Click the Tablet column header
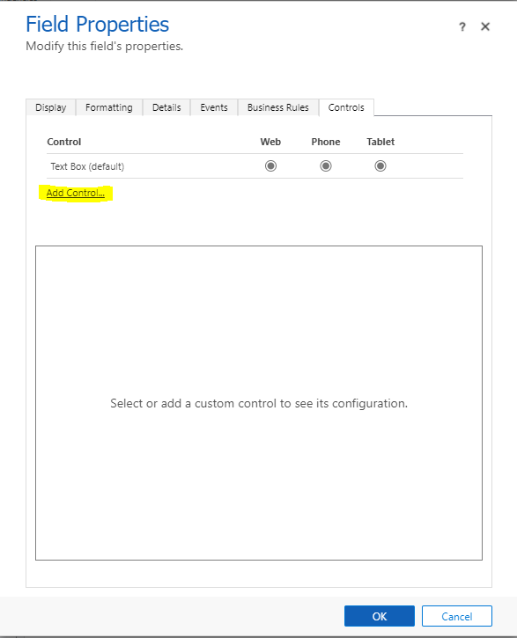517x638 pixels. tap(380, 142)
